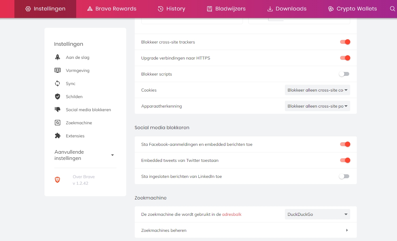The width and height of the screenshot is (397, 241).
Task: Click the Extensies puzzle piece icon
Action: pos(58,136)
